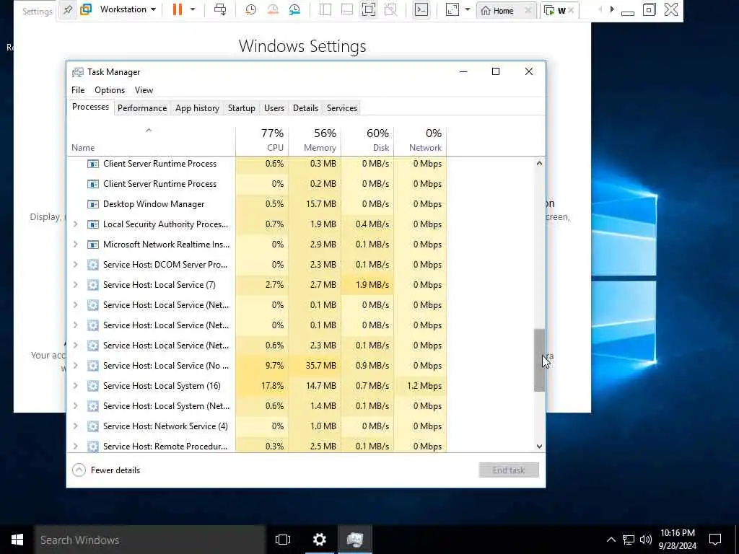Expand Service Host: DCOM Server Process row

click(x=75, y=265)
